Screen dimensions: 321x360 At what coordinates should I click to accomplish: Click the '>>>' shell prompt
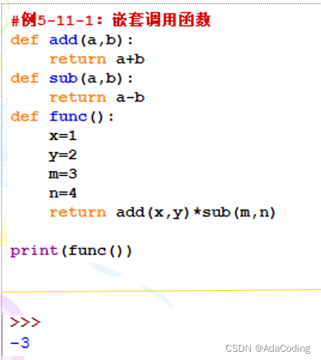pyautogui.click(x=25, y=322)
